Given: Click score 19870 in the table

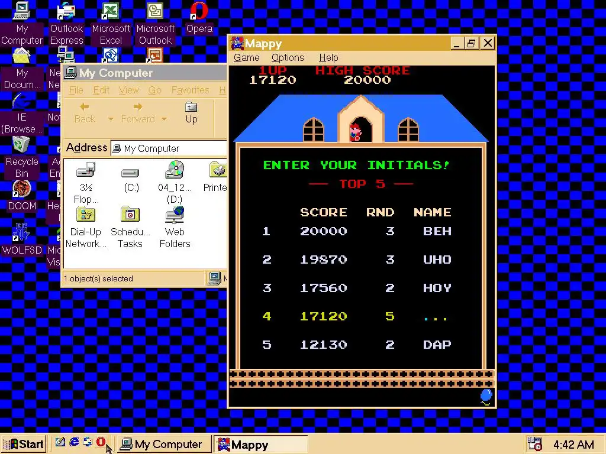Looking at the screenshot, I should tap(324, 260).
